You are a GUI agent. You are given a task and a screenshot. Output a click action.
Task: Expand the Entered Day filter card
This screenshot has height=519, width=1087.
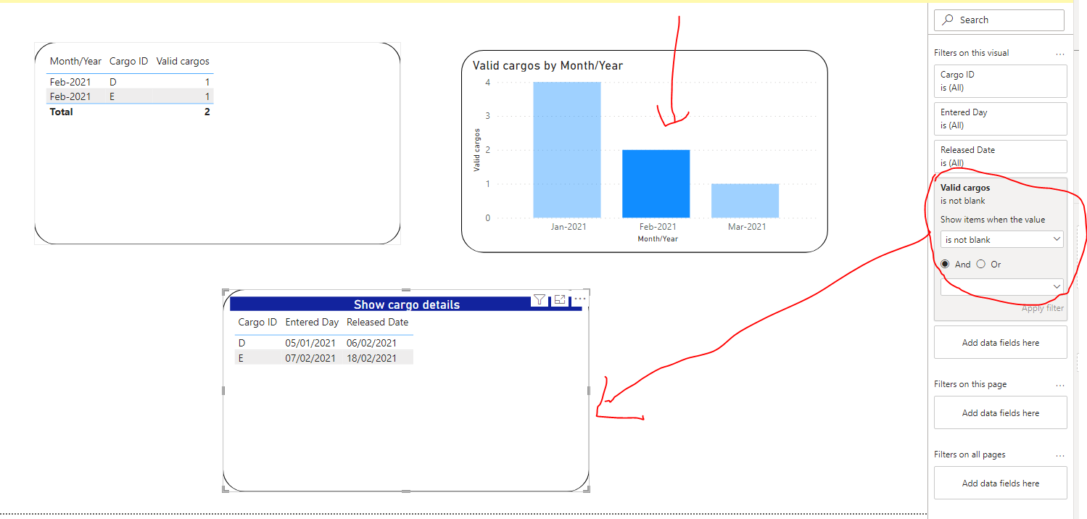tap(1001, 119)
